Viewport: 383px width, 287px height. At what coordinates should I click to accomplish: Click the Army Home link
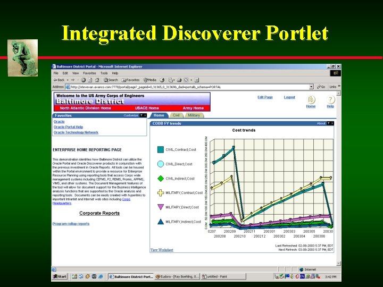coord(193,108)
